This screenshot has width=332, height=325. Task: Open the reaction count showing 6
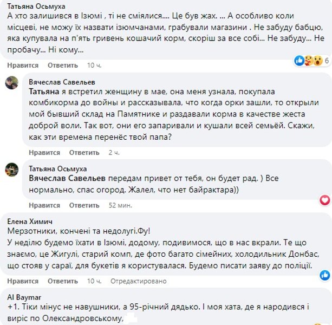click(327, 61)
